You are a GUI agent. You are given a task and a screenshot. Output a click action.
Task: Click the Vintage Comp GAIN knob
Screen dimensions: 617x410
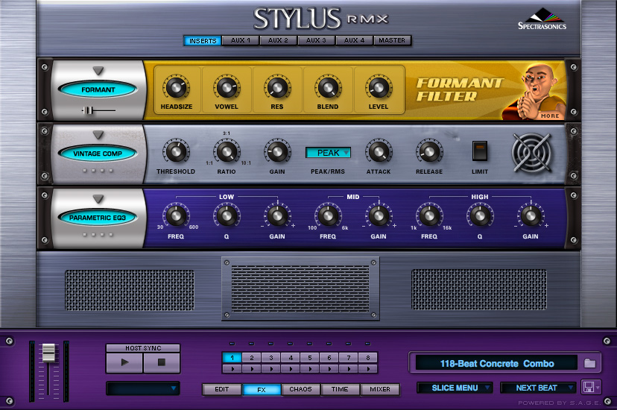[277, 151]
